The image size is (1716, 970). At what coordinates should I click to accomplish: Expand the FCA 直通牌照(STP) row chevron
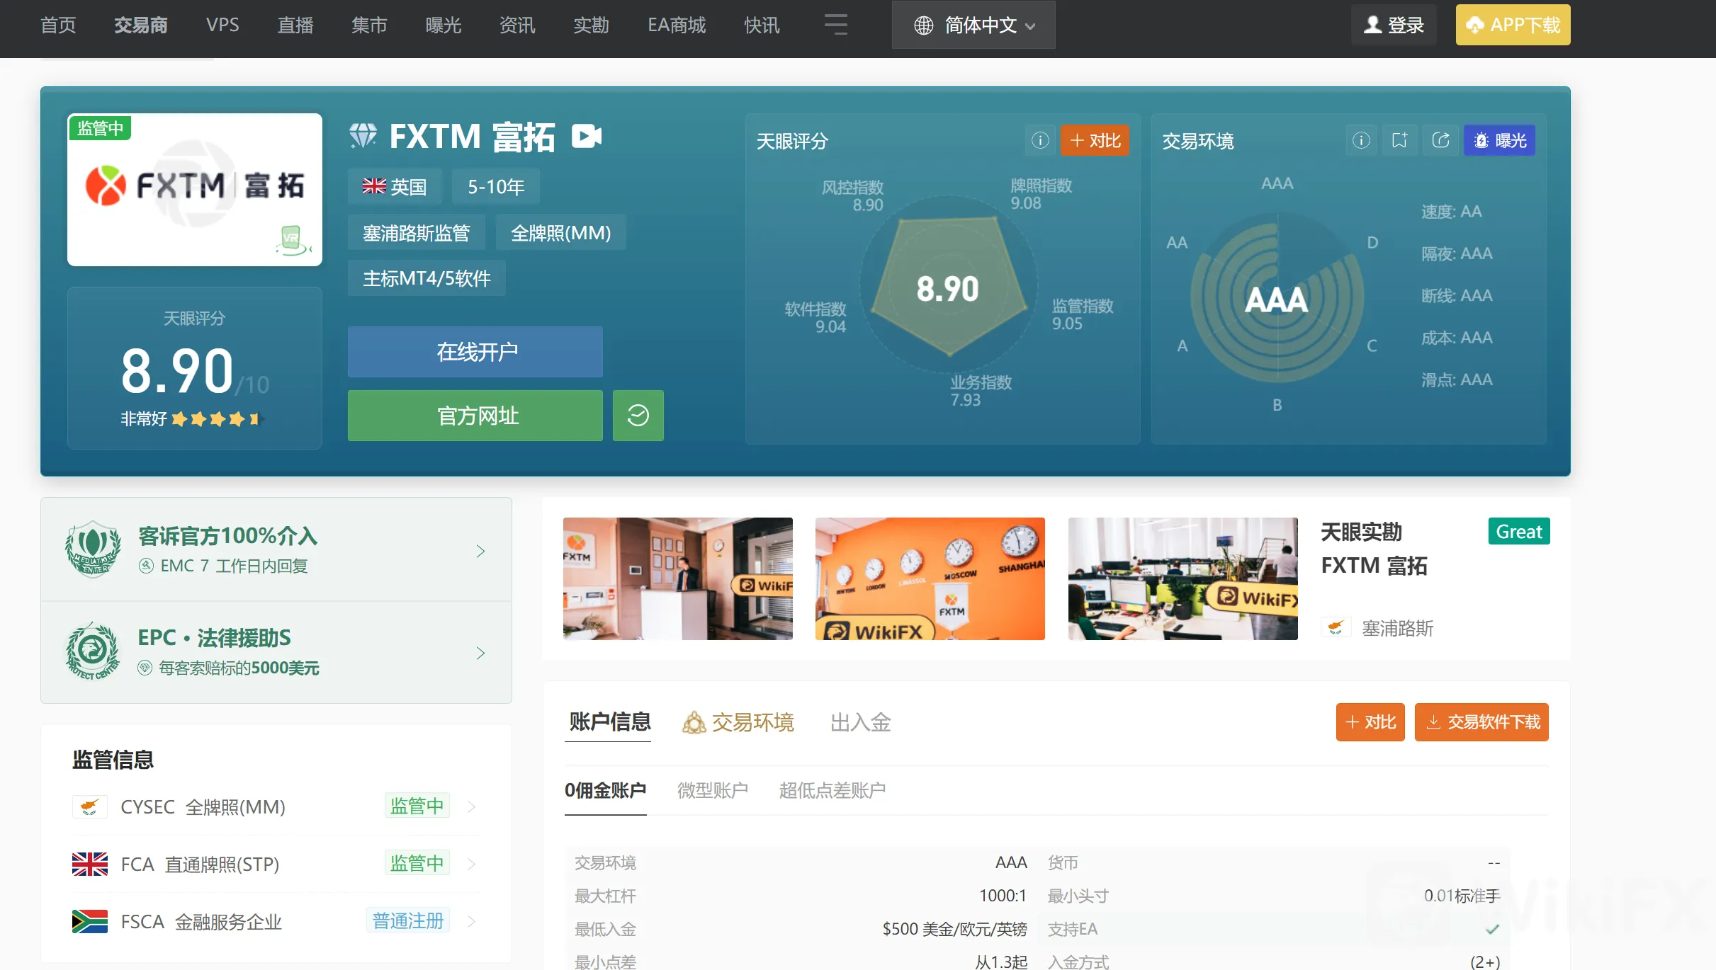(471, 864)
